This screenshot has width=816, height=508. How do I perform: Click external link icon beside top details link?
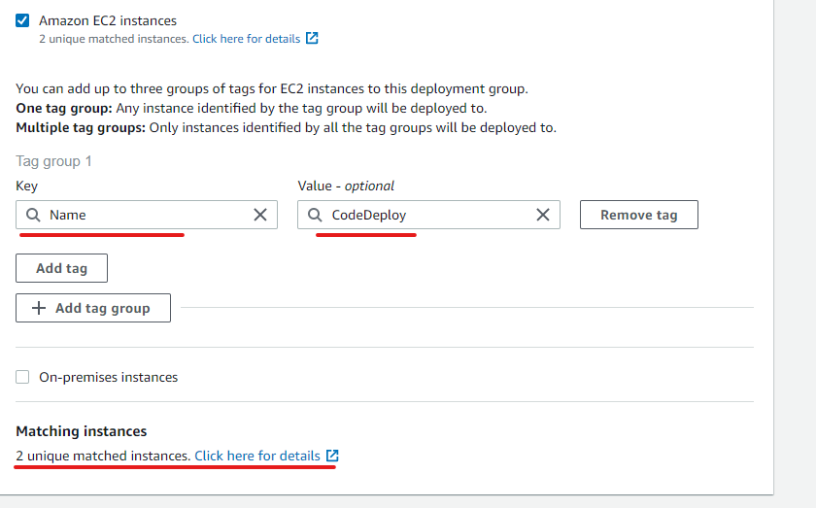(x=312, y=38)
